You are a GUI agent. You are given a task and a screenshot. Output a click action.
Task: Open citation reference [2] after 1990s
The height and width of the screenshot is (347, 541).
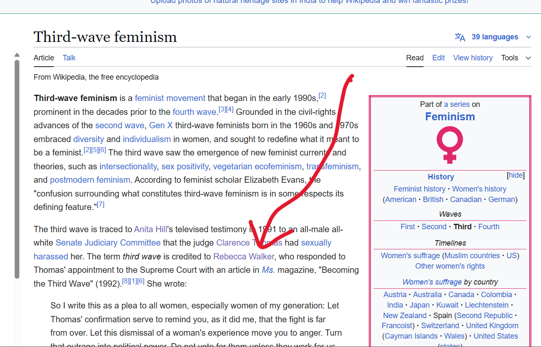[x=322, y=96]
